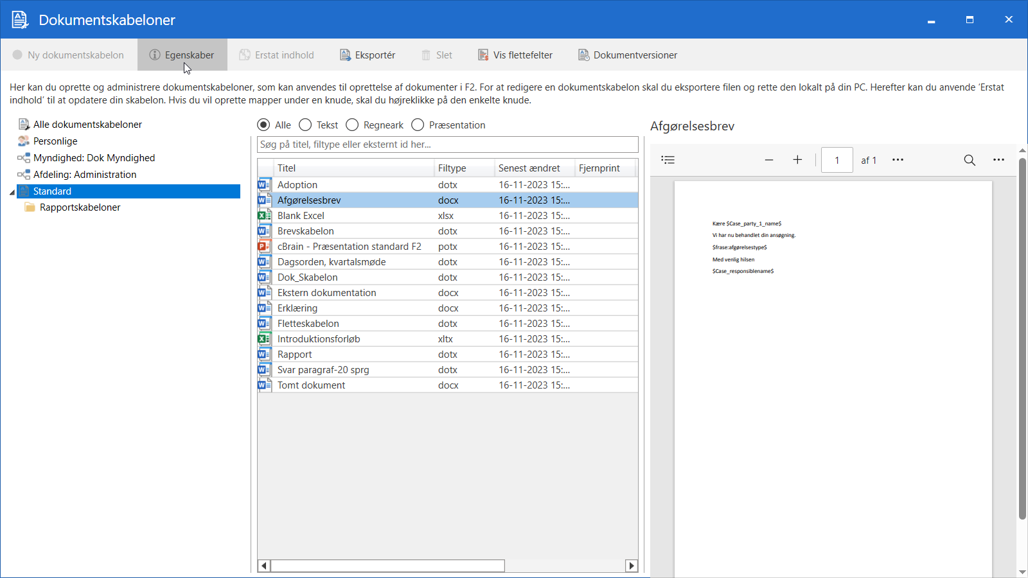Click Word icon of Erklæring row
Viewport: 1028px width, 578px height.
(264, 308)
